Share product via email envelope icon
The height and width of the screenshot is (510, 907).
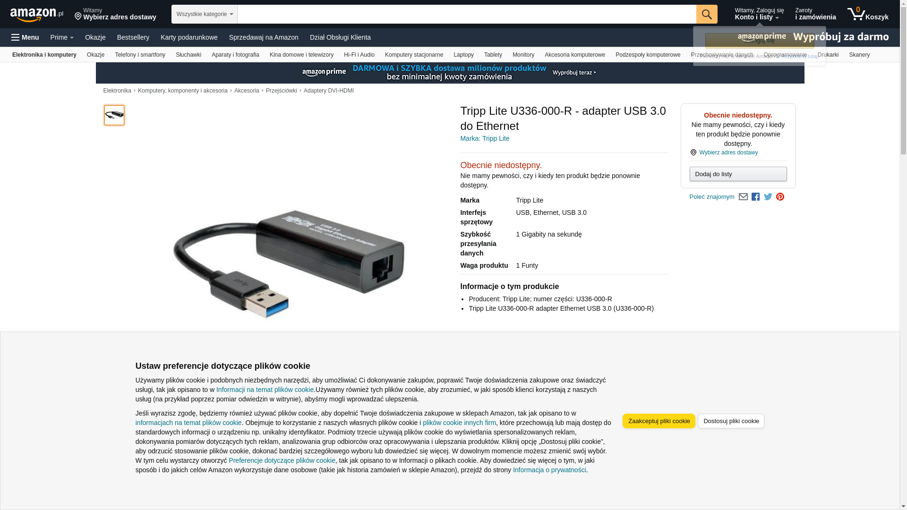pos(743,197)
